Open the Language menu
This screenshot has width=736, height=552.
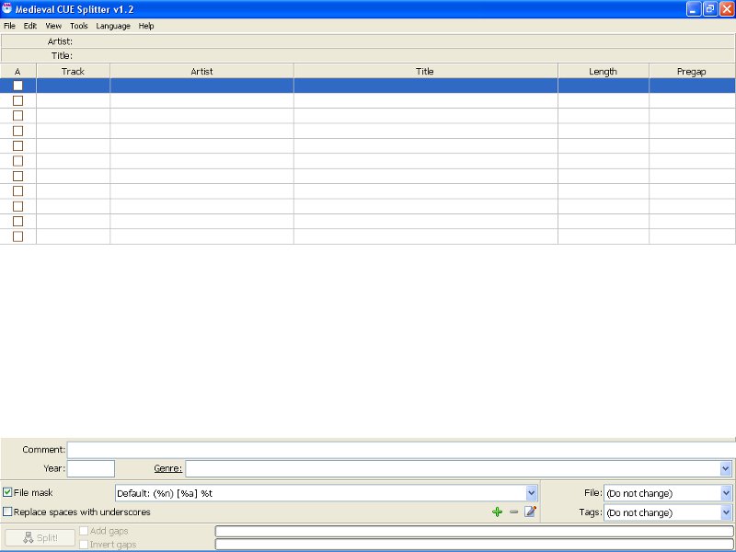(113, 26)
